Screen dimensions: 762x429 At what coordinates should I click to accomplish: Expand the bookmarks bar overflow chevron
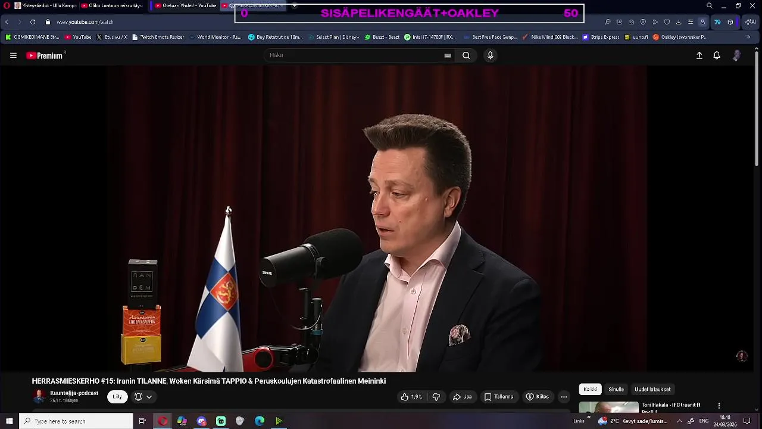748,37
